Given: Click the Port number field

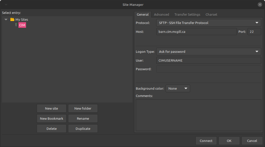Looking at the screenshot, I should (x=254, y=32).
